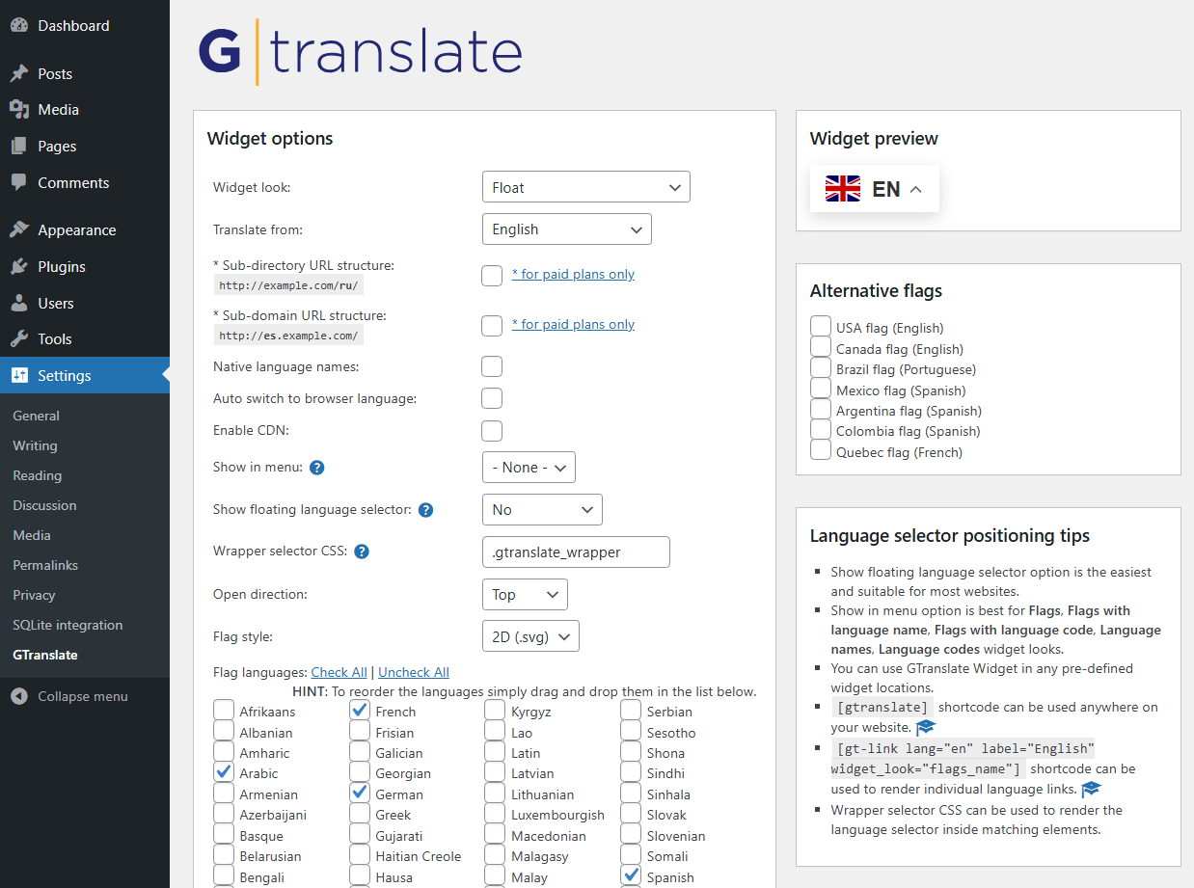This screenshot has width=1194, height=888.
Task: Click the Pages document icon
Action: [19, 147]
